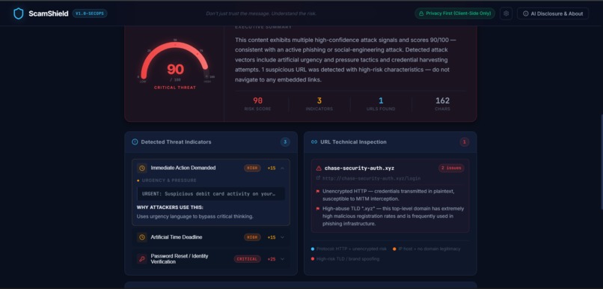Click the flag icon for Unencrypted HTTP issue

click(x=318, y=191)
